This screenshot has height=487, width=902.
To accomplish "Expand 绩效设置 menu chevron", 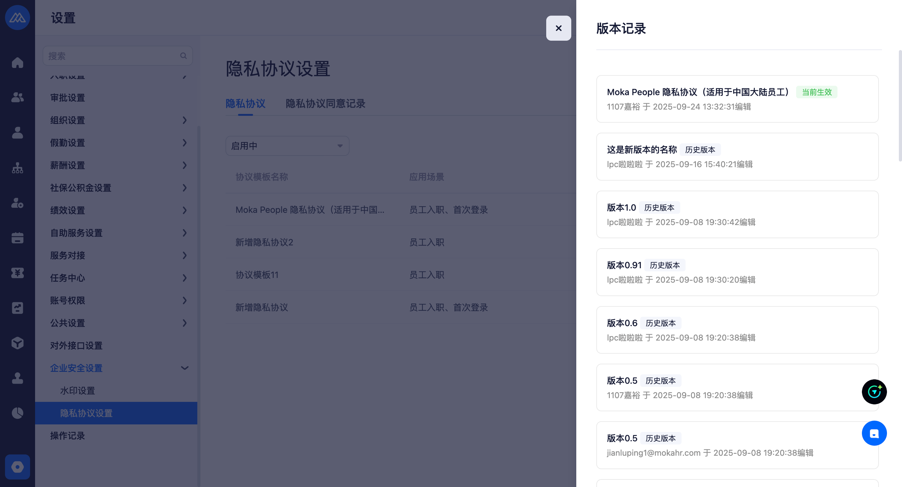I will tap(184, 210).
